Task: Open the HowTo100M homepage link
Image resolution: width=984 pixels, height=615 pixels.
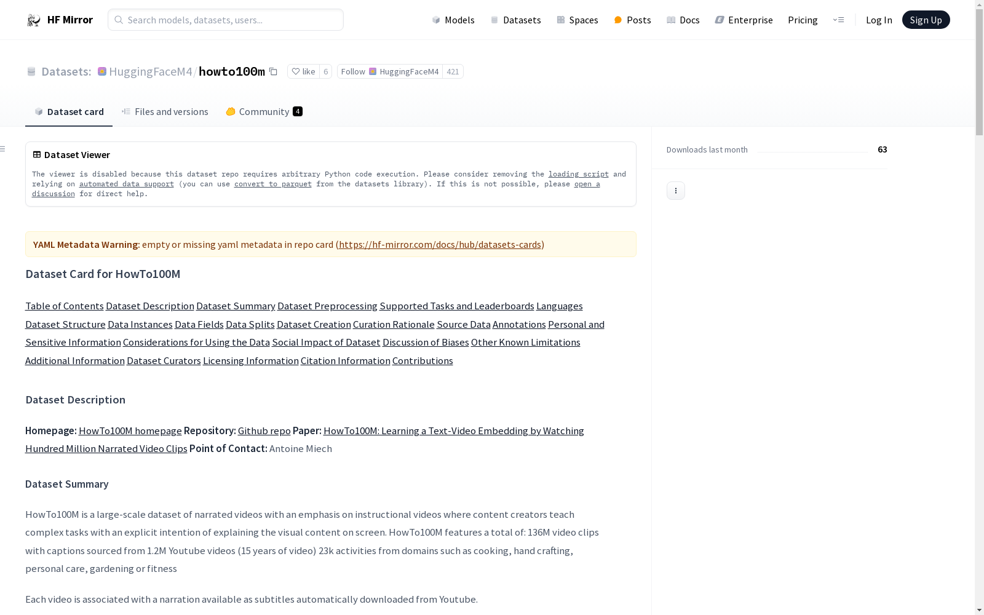Action: (x=130, y=431)
